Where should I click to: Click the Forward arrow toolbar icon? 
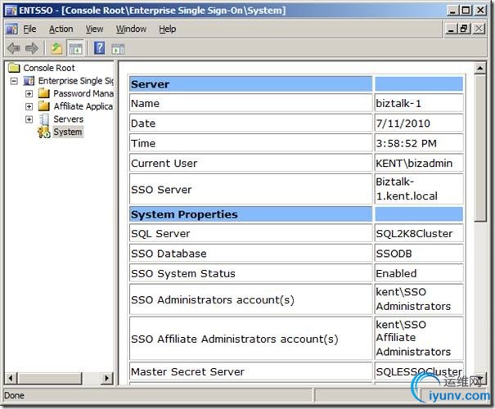(32, 48)
